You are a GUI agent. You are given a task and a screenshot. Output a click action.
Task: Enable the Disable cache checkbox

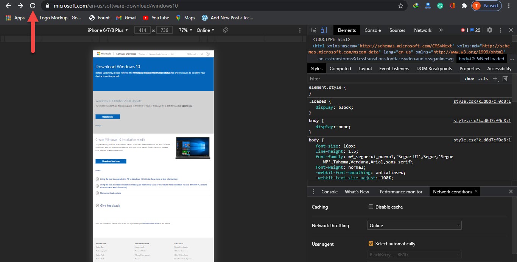click(x=371, y=207)
